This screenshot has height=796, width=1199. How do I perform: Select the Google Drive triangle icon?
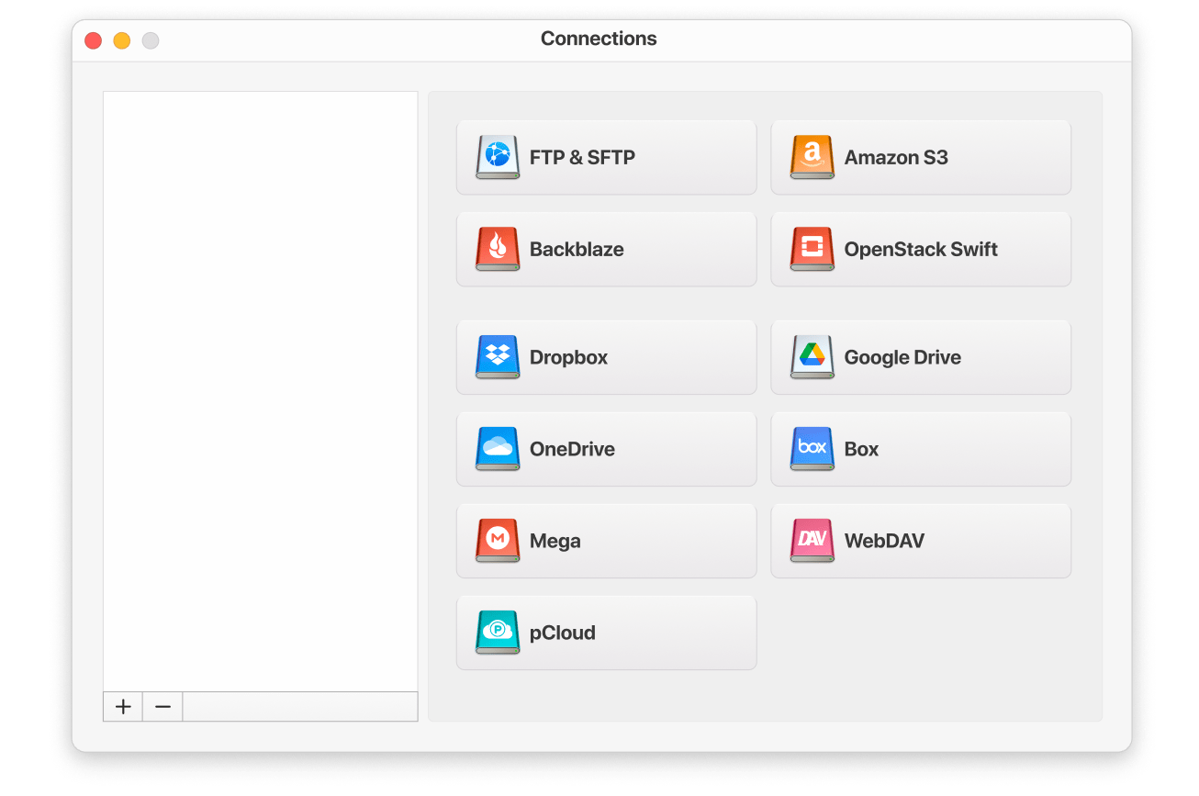tap(812, 357)
